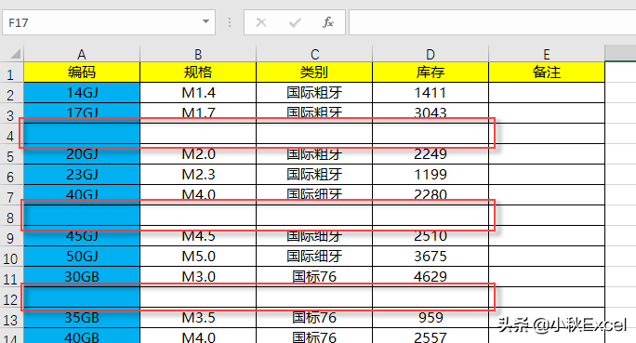The height and width of the screenshot is (343, 636).
Task: Select cell containing M3.0
Action: 198,276
